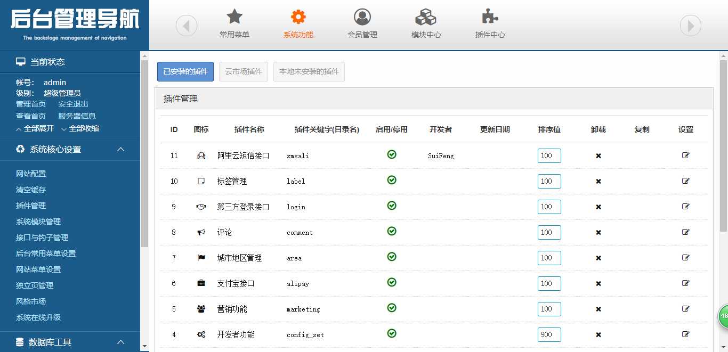Open 插件中心 puzzle icon

[x=490, y=17]
